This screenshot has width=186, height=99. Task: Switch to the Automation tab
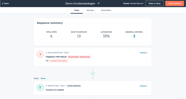[106, 10]
